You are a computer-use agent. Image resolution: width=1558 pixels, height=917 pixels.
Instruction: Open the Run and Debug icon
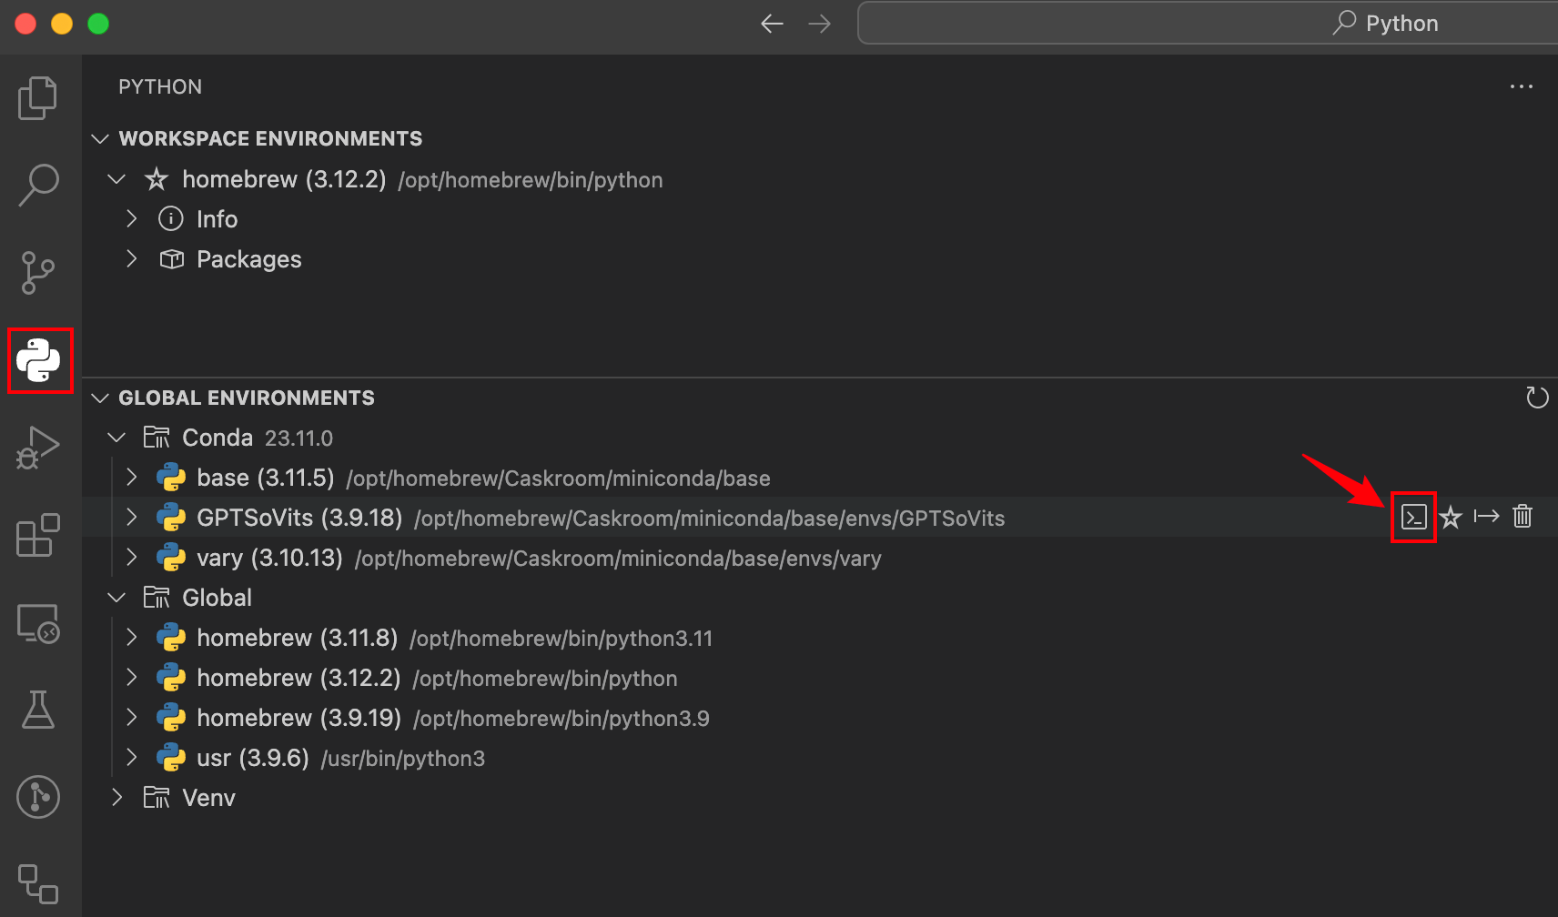pos(37,447)
